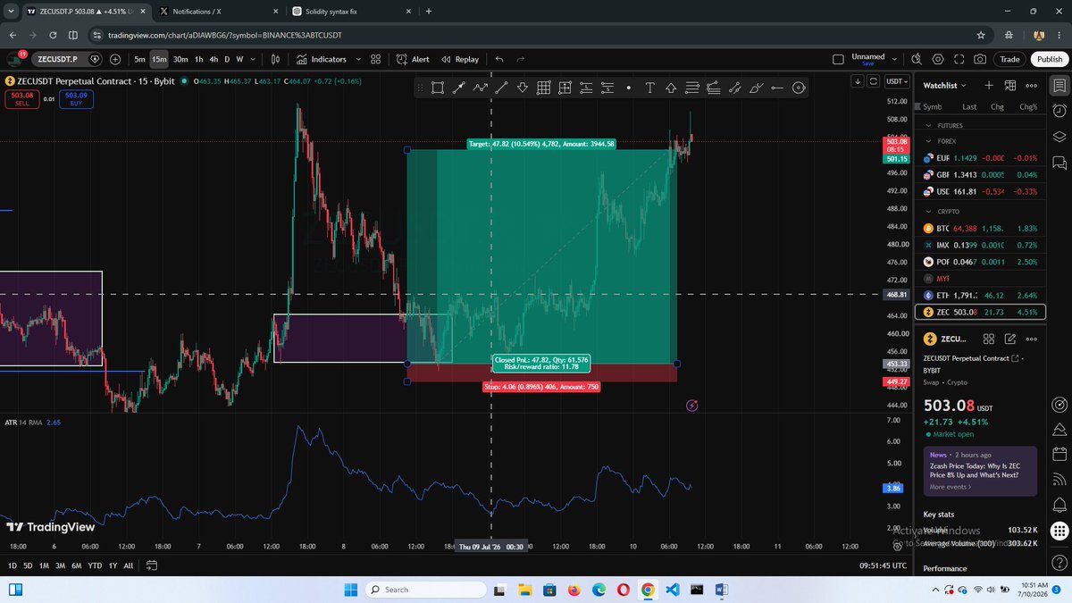The height and width of the screenshot is (603, 1072).
Task: Select the rectangle drawing tool in favorites toolbar
Action: [437, 88]
